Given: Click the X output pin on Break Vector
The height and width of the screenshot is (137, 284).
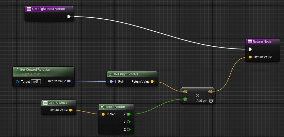Looking at the screenshot, I should 128,114.
